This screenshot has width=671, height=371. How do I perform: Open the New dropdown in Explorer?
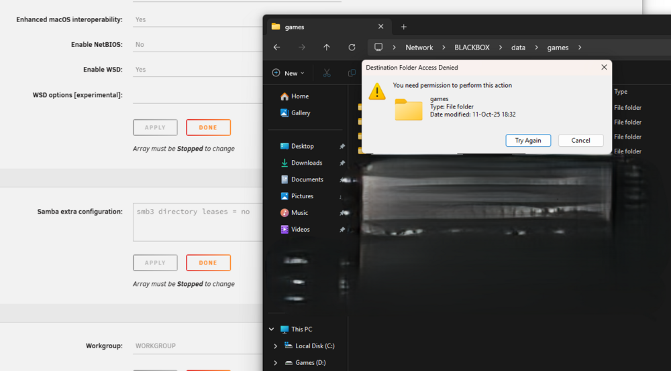(289, 73)
